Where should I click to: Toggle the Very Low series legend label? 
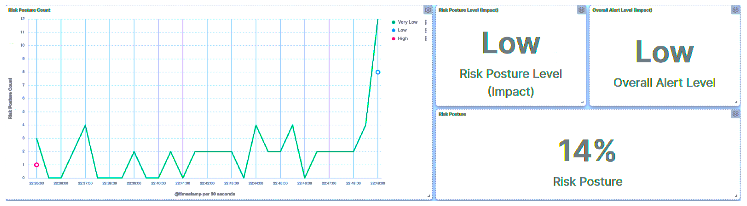point(407,22)
